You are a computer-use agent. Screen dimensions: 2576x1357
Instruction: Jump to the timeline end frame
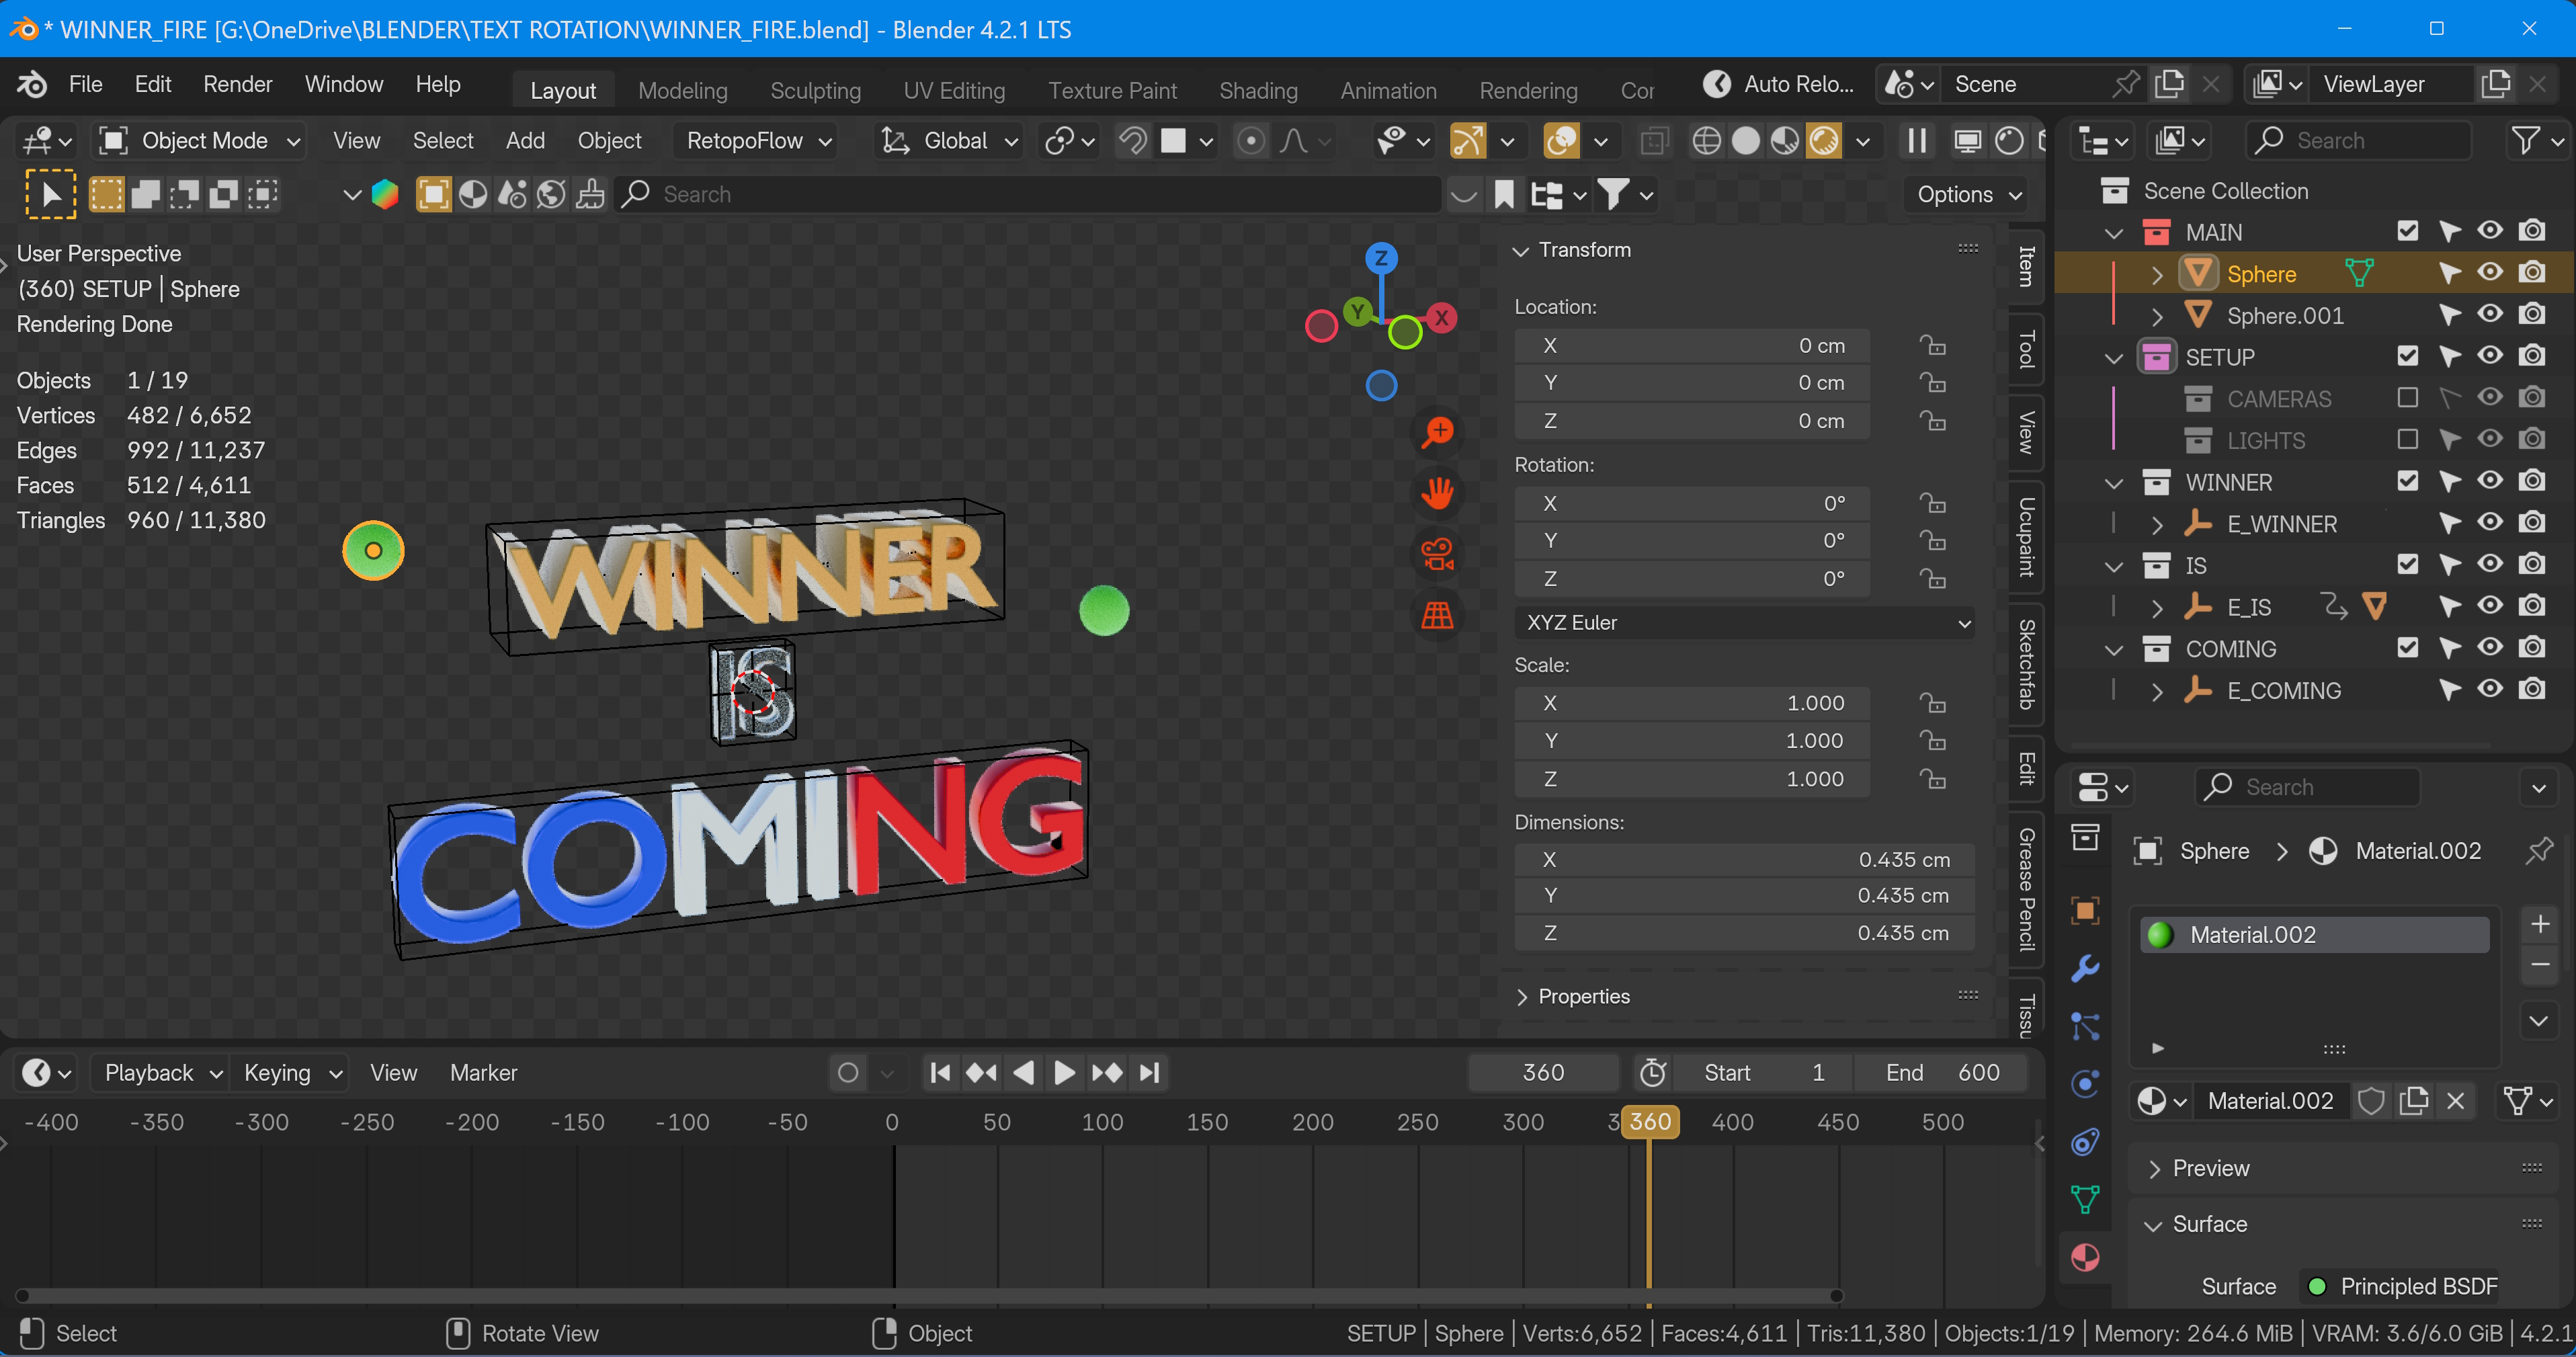pos(1150,1073)
